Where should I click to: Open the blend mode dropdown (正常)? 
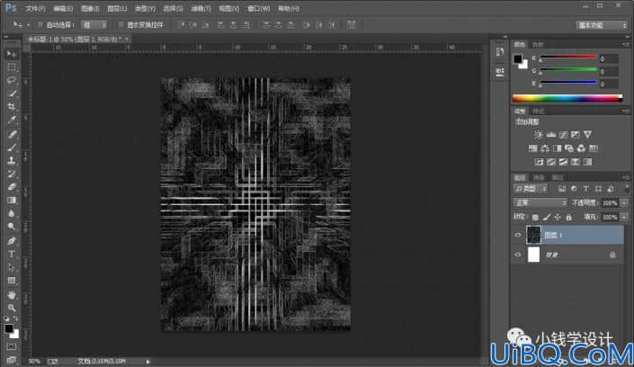540,202
